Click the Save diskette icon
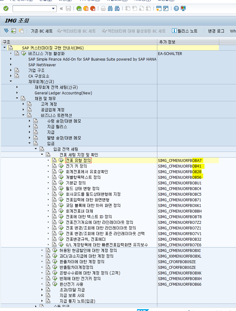The width and height of the screenshot is (236, 311). (x=68, y=8)
